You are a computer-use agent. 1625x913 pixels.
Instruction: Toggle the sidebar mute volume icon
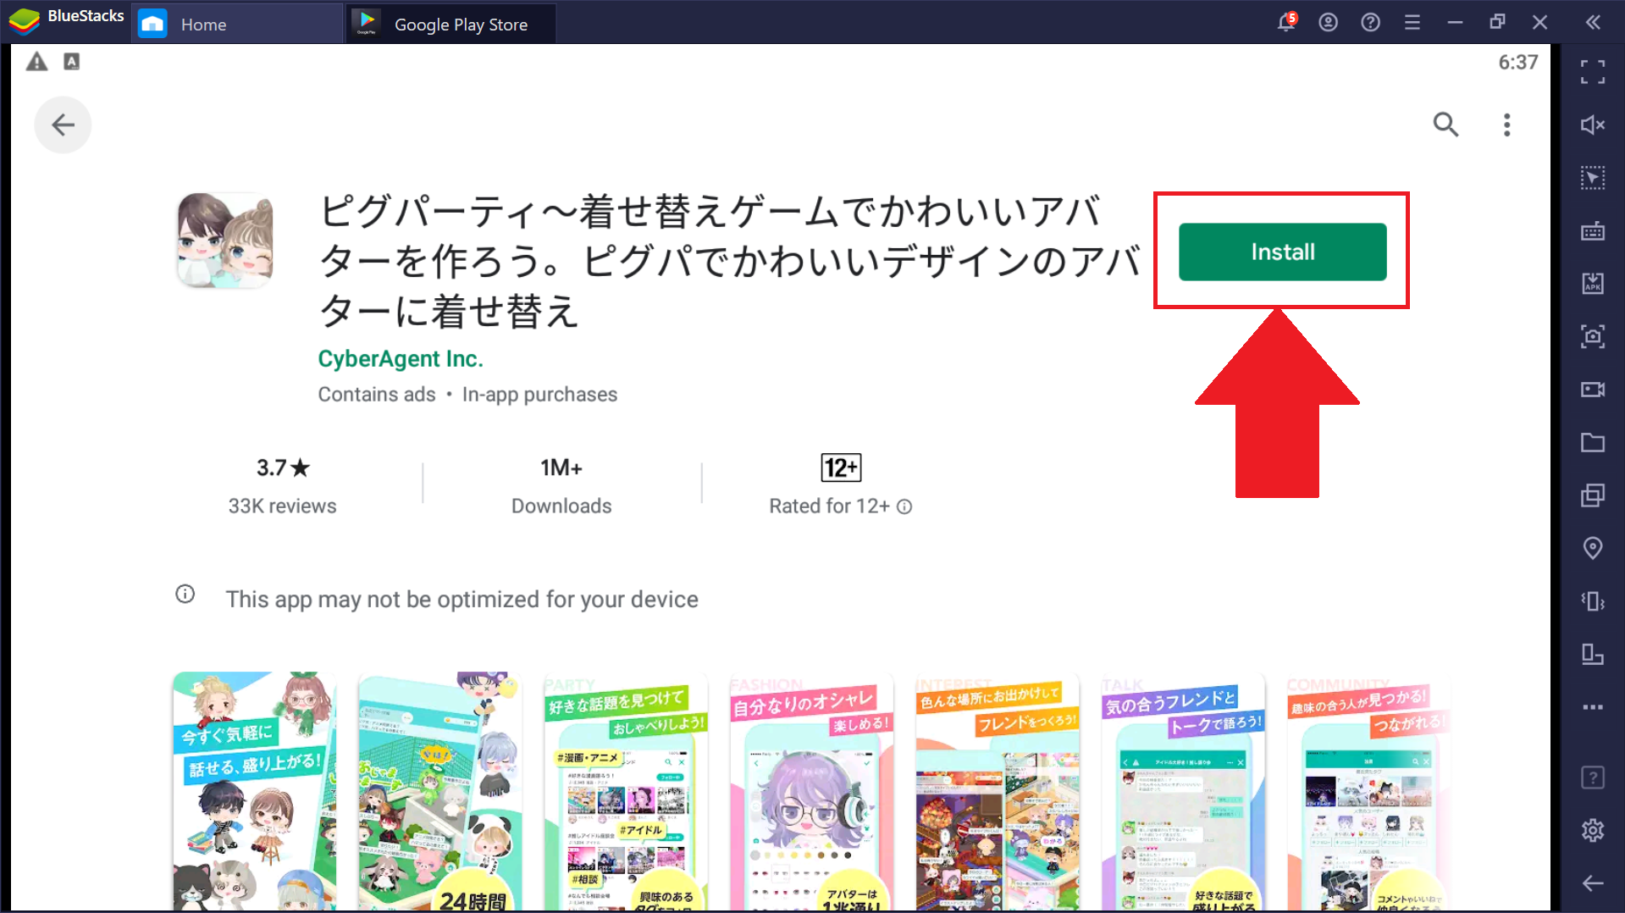coord(1593,125)
